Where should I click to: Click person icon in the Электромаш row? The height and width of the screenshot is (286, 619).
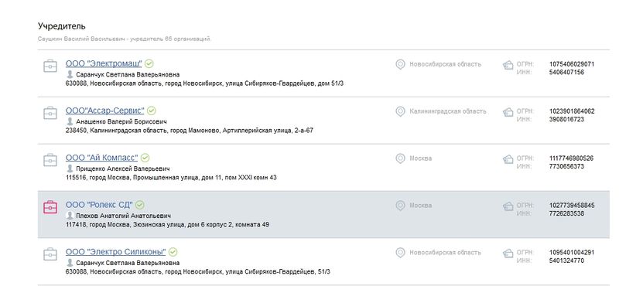coord(70,74)
